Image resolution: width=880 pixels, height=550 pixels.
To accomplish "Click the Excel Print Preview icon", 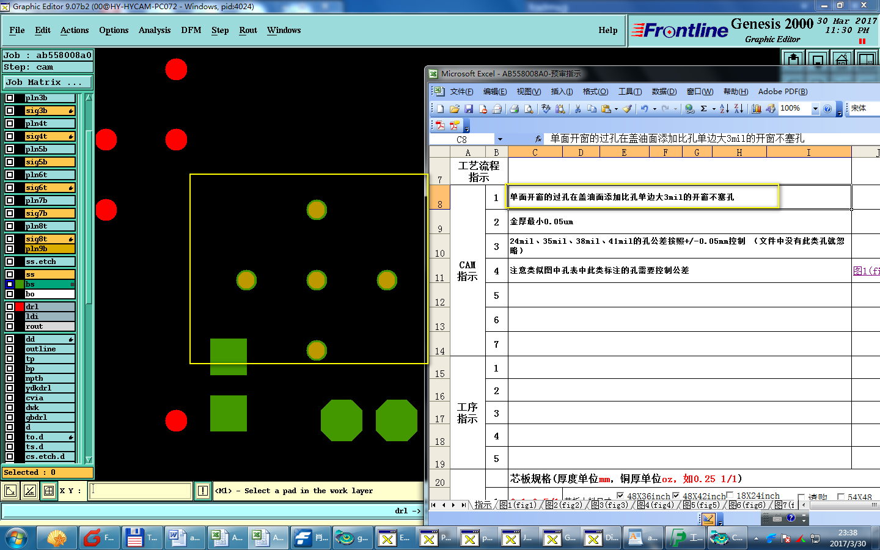I will pyautogui.click(x=529, y=109).
